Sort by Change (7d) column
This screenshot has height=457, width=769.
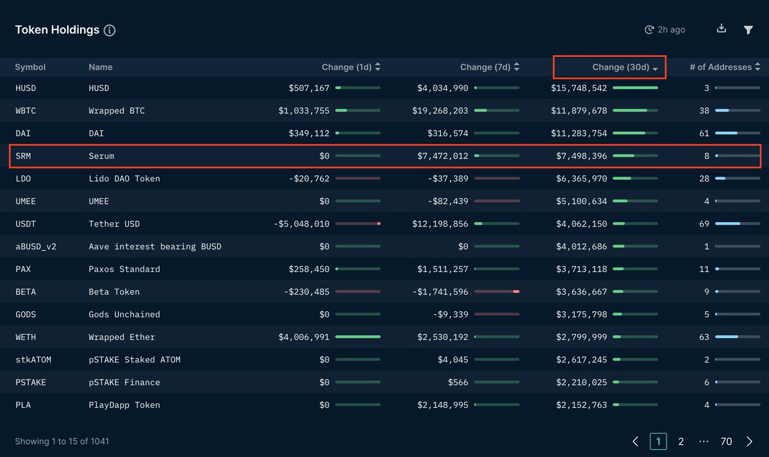[x=490, y=67]
